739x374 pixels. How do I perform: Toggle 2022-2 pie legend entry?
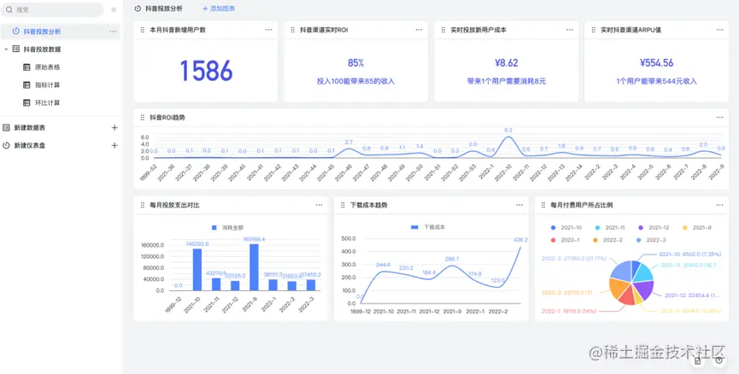point(608,240)
